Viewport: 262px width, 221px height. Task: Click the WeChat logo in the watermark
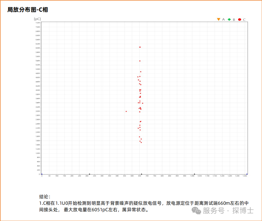tap(196, 211)
